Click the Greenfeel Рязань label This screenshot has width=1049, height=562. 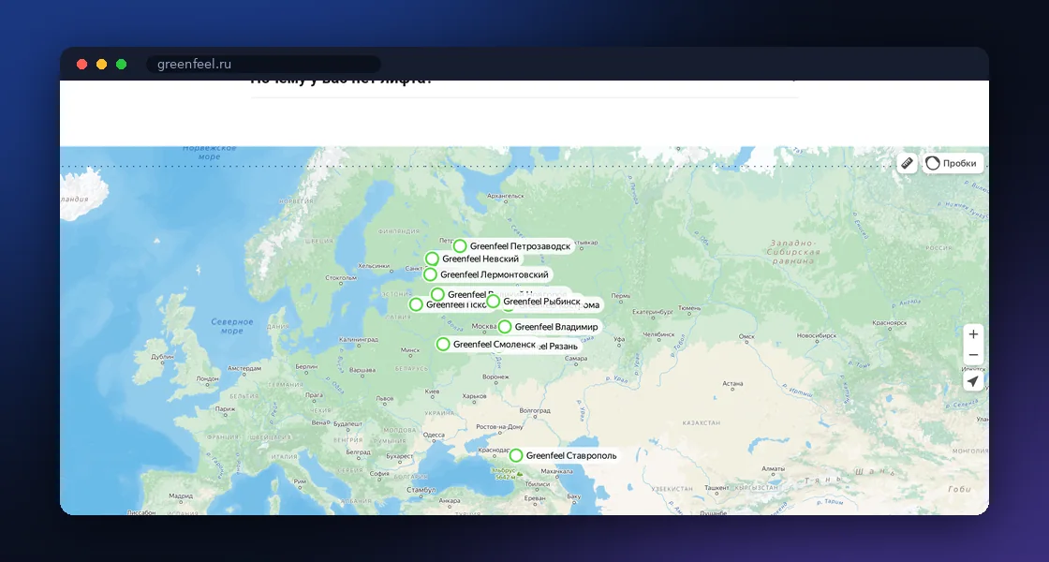(x=557, y=347)
